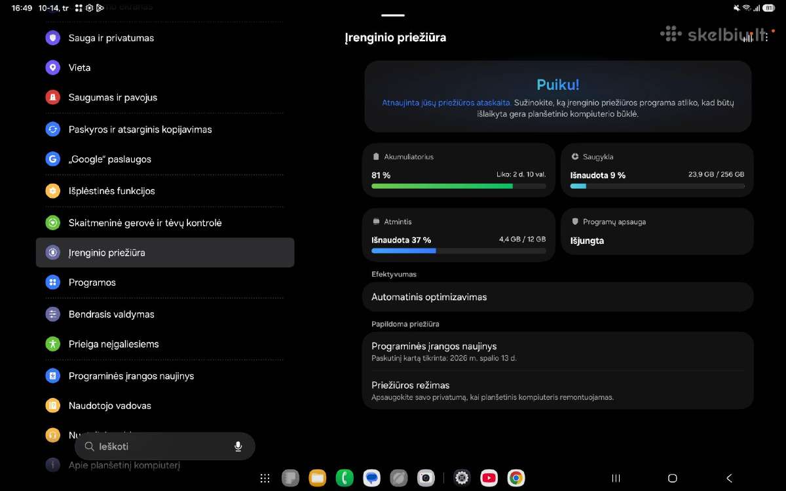The width and height of the screenshot is (786, 491).
Task: Open Išplėstinės funkcijos settings
Action: [x=165, y=191]
